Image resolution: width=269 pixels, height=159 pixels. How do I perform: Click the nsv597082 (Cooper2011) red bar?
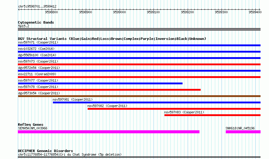click(x=174, y=109)
